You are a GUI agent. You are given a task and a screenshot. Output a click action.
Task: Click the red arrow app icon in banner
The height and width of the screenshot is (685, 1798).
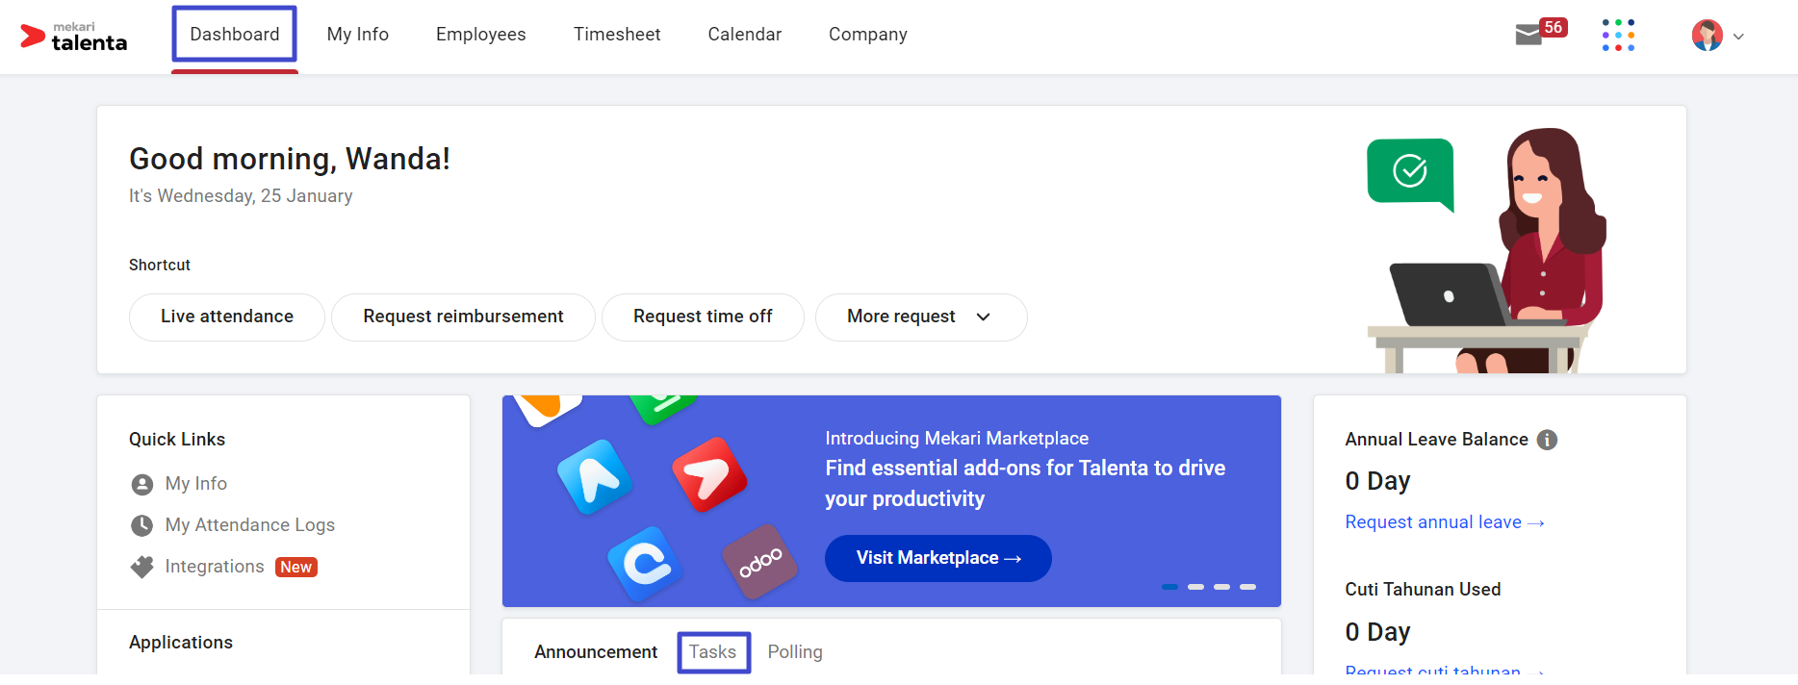point(709,474)
